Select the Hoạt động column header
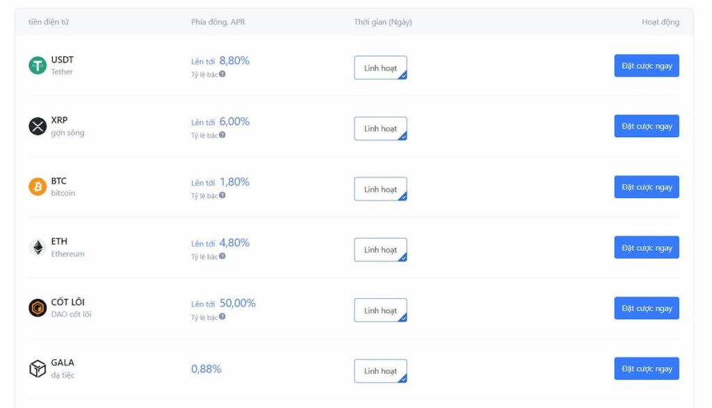 click(661, 22)
